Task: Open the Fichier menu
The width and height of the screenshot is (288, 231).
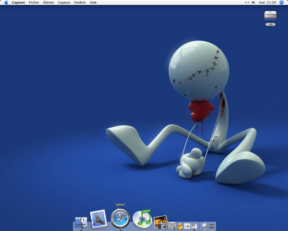Action: pos(34,2)
